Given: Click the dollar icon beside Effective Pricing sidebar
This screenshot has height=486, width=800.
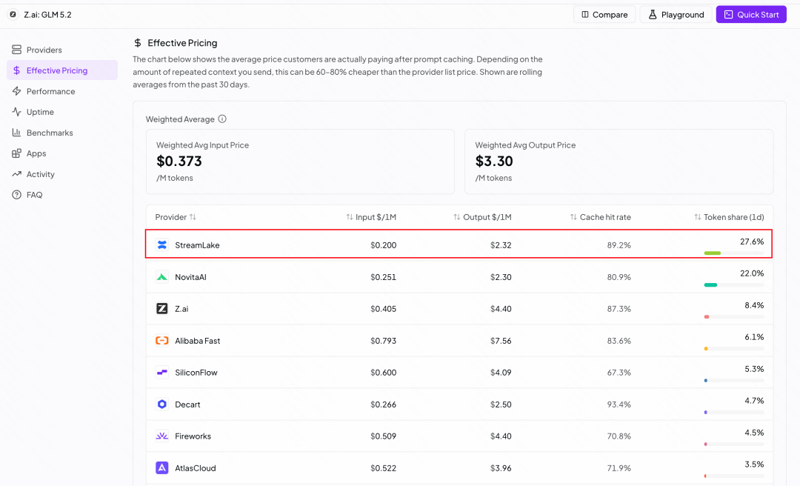Looking at the screenshot, I should click(x=16, y=70).
